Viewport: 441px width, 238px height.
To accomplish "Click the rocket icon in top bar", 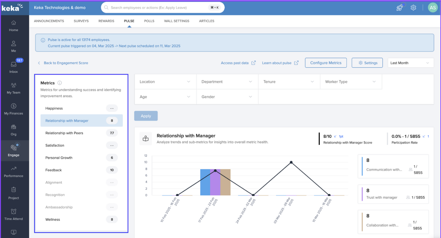I will point(400,8).
